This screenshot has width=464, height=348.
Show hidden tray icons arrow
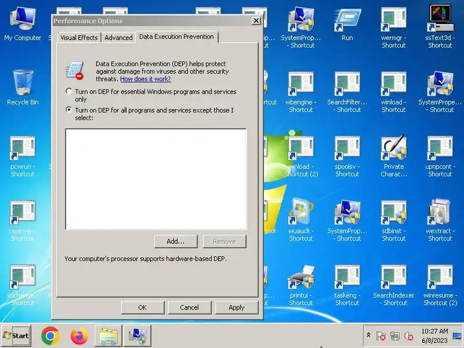click(368, 335)
